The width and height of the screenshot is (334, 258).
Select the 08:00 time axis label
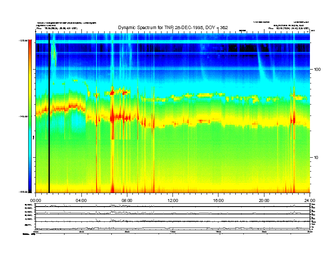(x=127, y=201)
